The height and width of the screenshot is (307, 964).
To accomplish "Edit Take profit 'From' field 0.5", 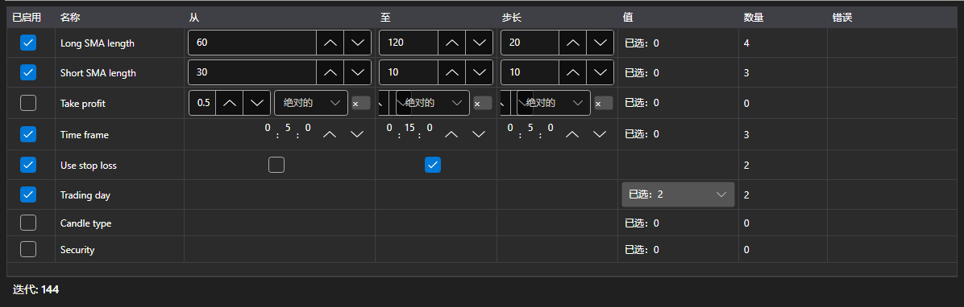I will [203, 103].
